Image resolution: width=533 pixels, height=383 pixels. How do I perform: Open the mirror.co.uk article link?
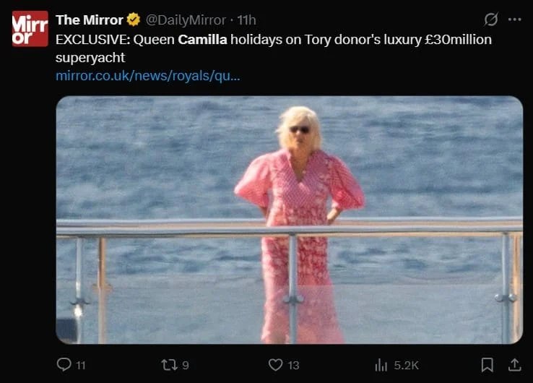point(147,75)
